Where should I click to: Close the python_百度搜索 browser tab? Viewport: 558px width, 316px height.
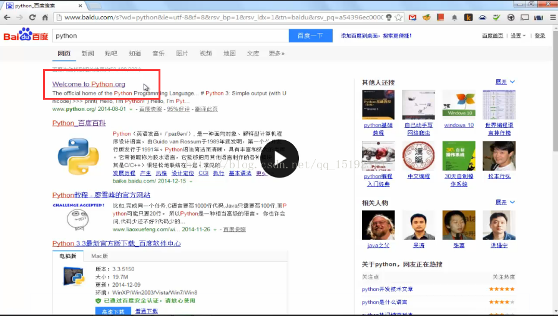coord(80,6)
